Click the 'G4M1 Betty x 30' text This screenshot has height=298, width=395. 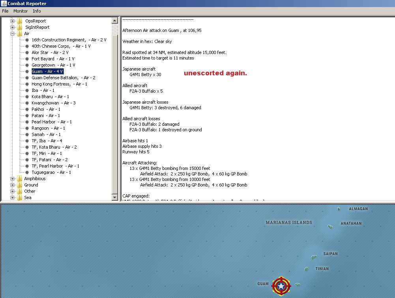[145, 74]
